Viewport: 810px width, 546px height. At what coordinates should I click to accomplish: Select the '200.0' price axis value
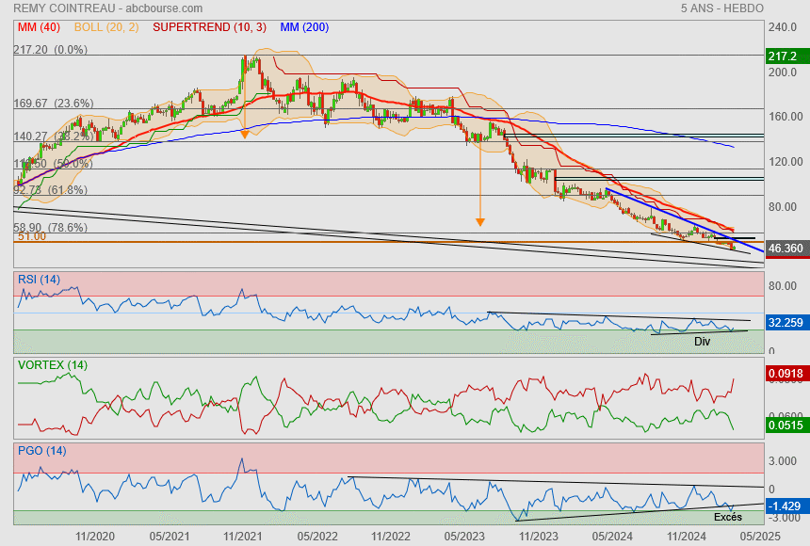[x=783, y=72]
